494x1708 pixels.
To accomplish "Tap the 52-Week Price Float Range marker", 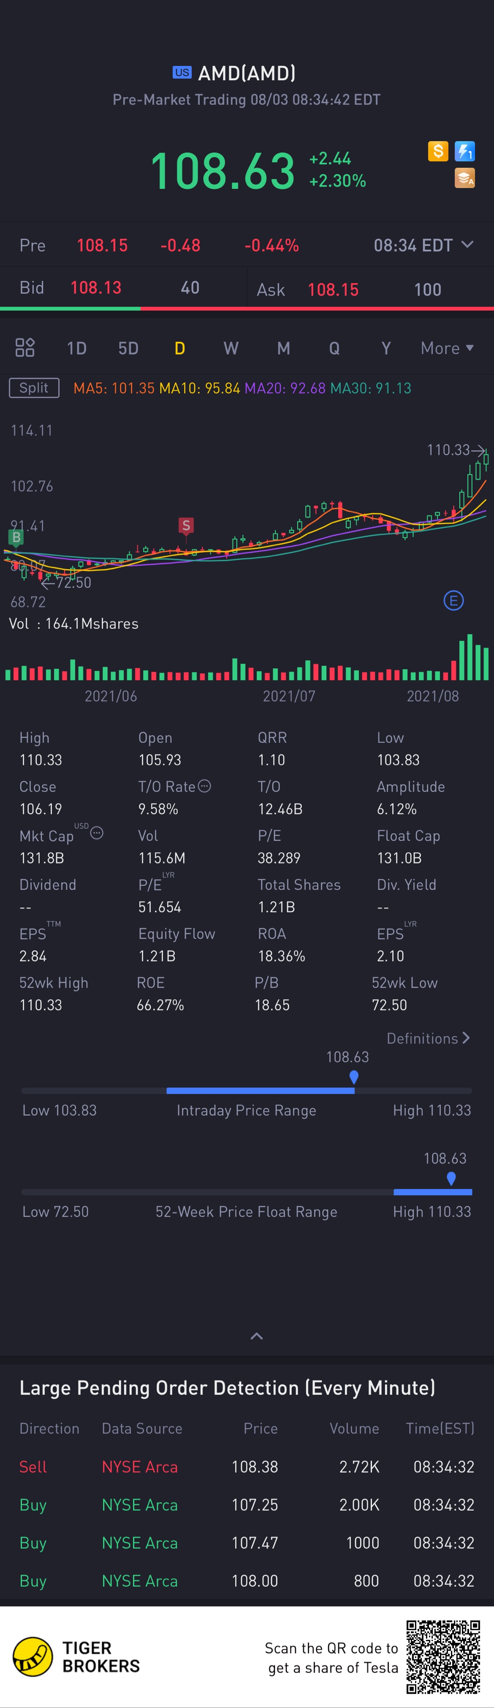I will click(451, 1178).
